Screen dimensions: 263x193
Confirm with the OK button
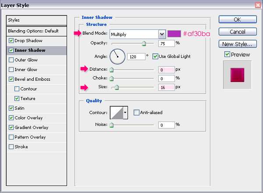coord(238,19)
